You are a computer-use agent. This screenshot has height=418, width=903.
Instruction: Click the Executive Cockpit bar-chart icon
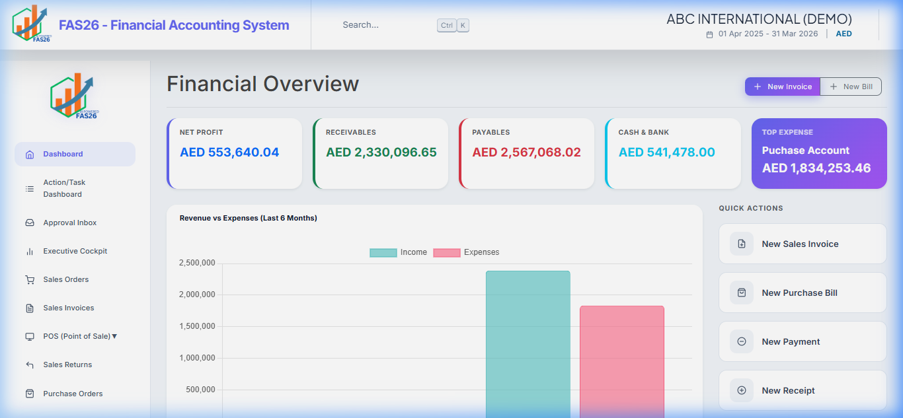[x=29, y=251]
